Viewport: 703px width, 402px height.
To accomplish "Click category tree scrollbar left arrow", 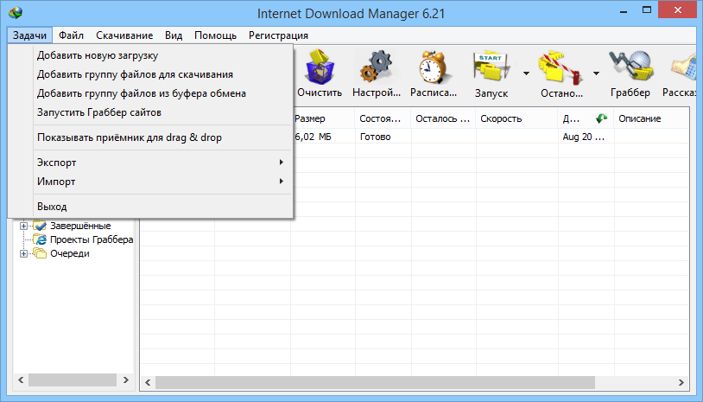I will (x=21, y=380).
